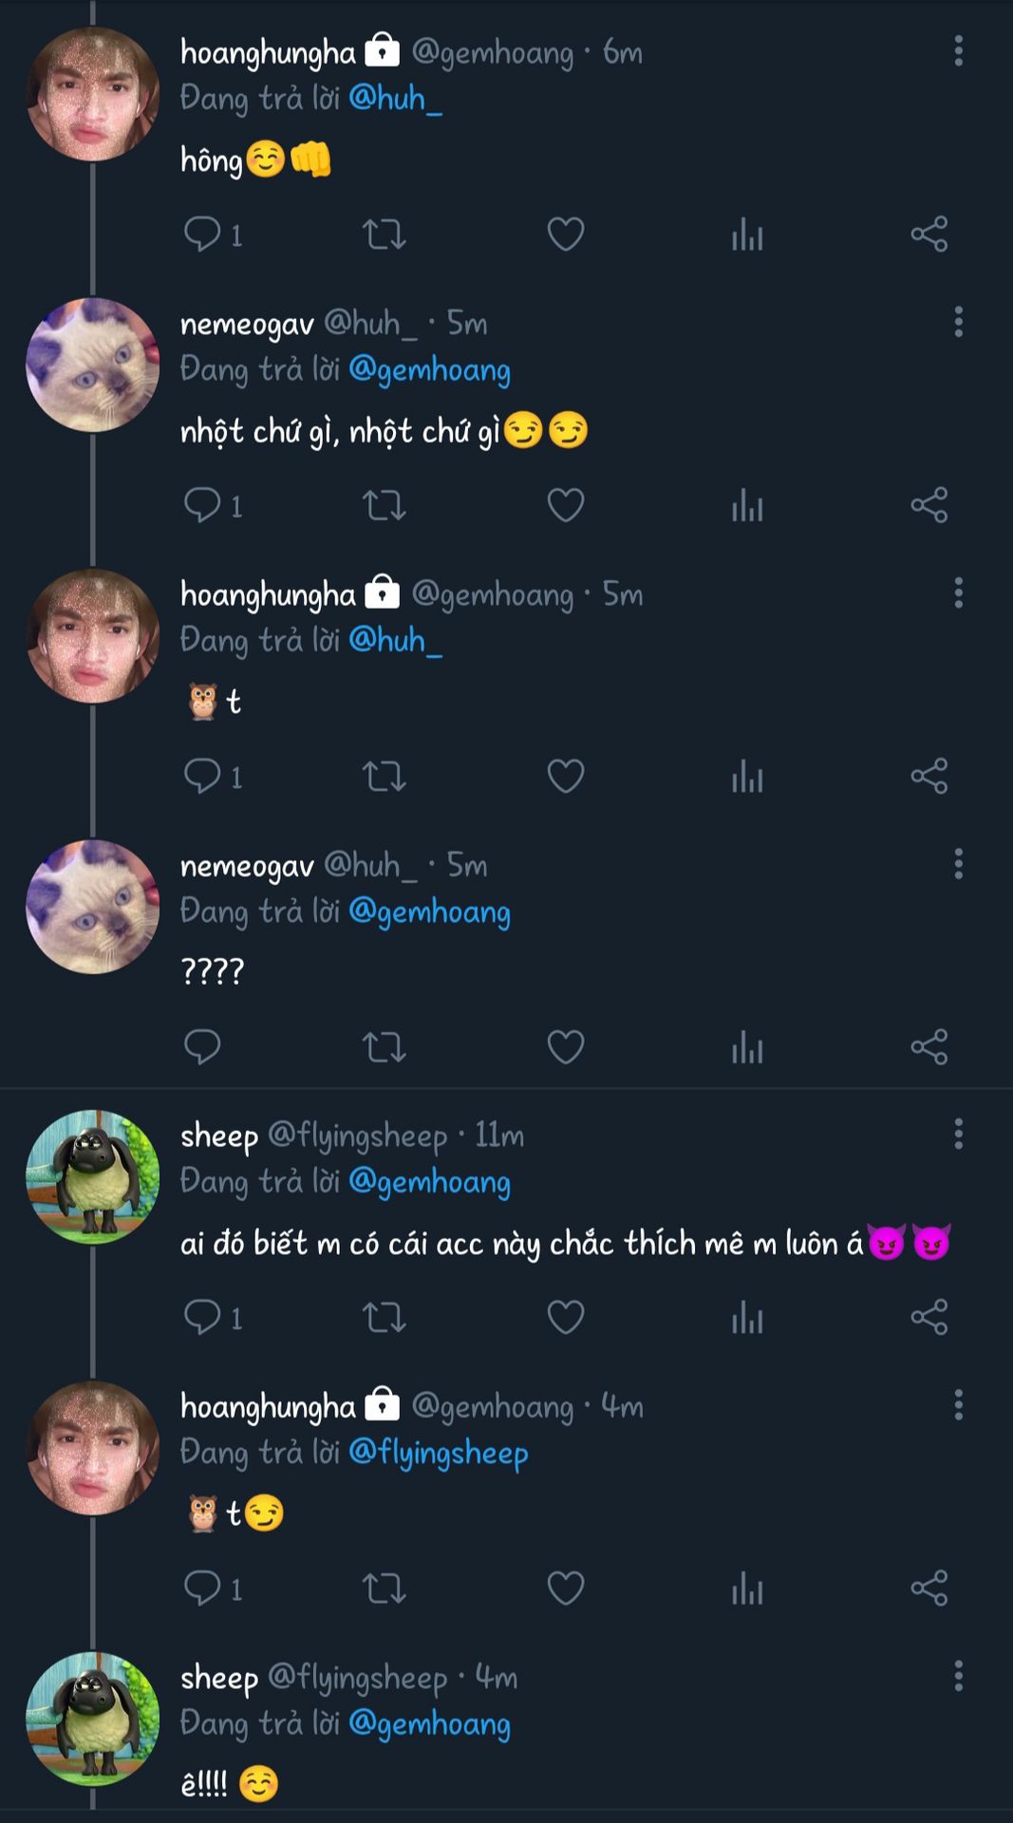Open @huh_ mention link in first tweet
Image resolution: width=1013 pixels, height=1823 pixels.
(395, 99)
